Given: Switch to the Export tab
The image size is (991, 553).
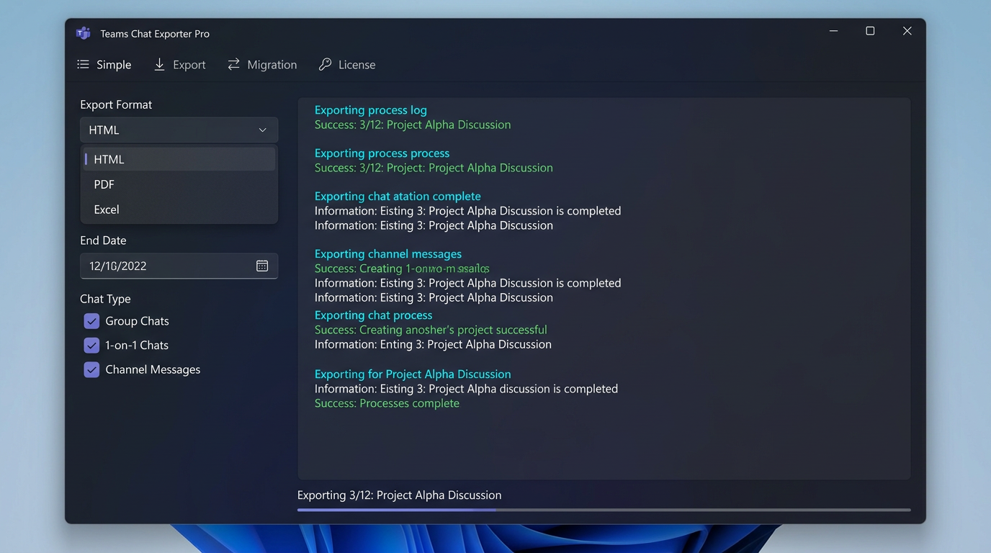Looking at the screenshot, I should 180,65.
